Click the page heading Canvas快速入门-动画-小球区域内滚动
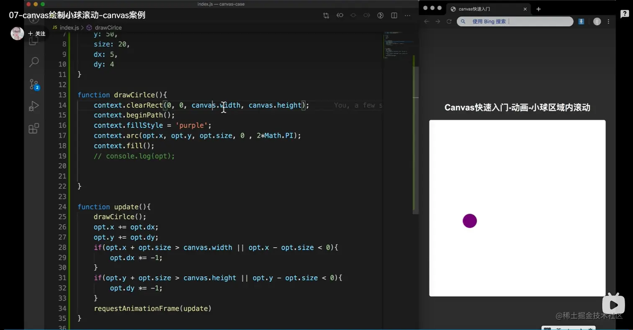Viewport: 633px width, 330px height. click(517, 108)
